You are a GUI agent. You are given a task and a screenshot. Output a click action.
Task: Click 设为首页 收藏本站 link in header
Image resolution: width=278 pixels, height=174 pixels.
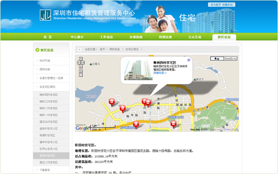pyautogui.click(x=222, y=5)
